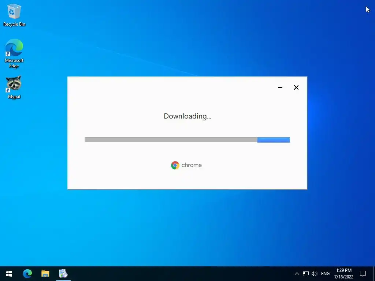Minimize the Chrome installer window
This screenshot has height=281, width=375.
280,87
